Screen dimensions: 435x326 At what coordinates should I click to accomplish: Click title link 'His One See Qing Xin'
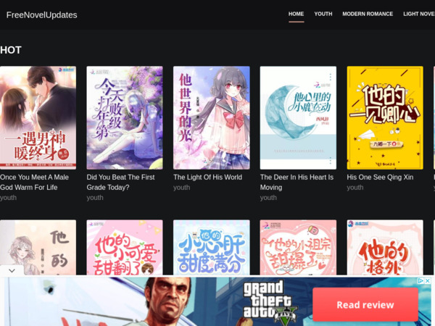tap(380, 177)
